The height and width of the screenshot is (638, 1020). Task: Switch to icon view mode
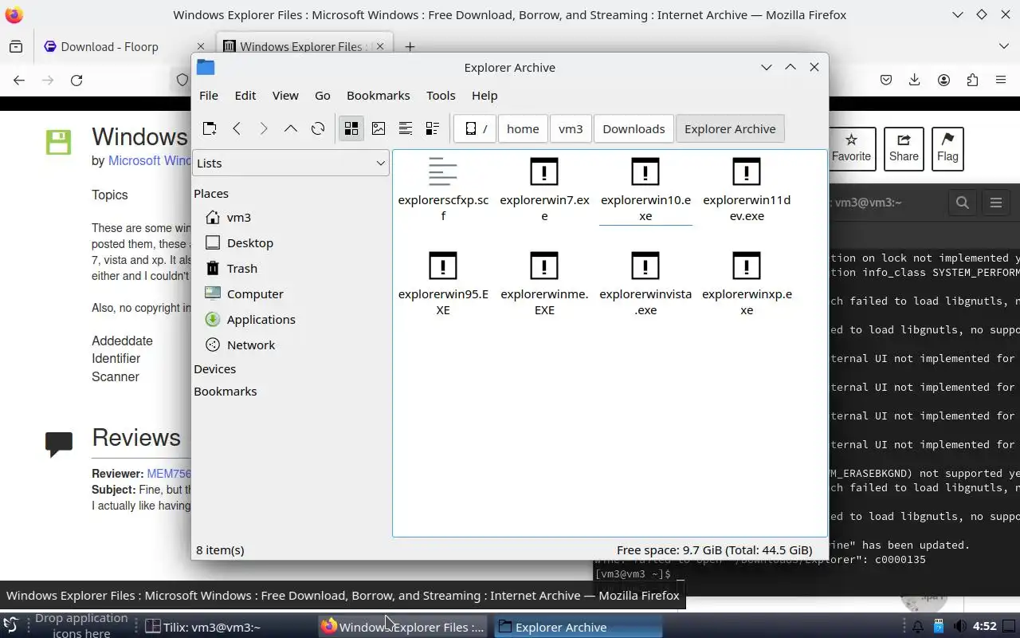click(x=351, y=128)
